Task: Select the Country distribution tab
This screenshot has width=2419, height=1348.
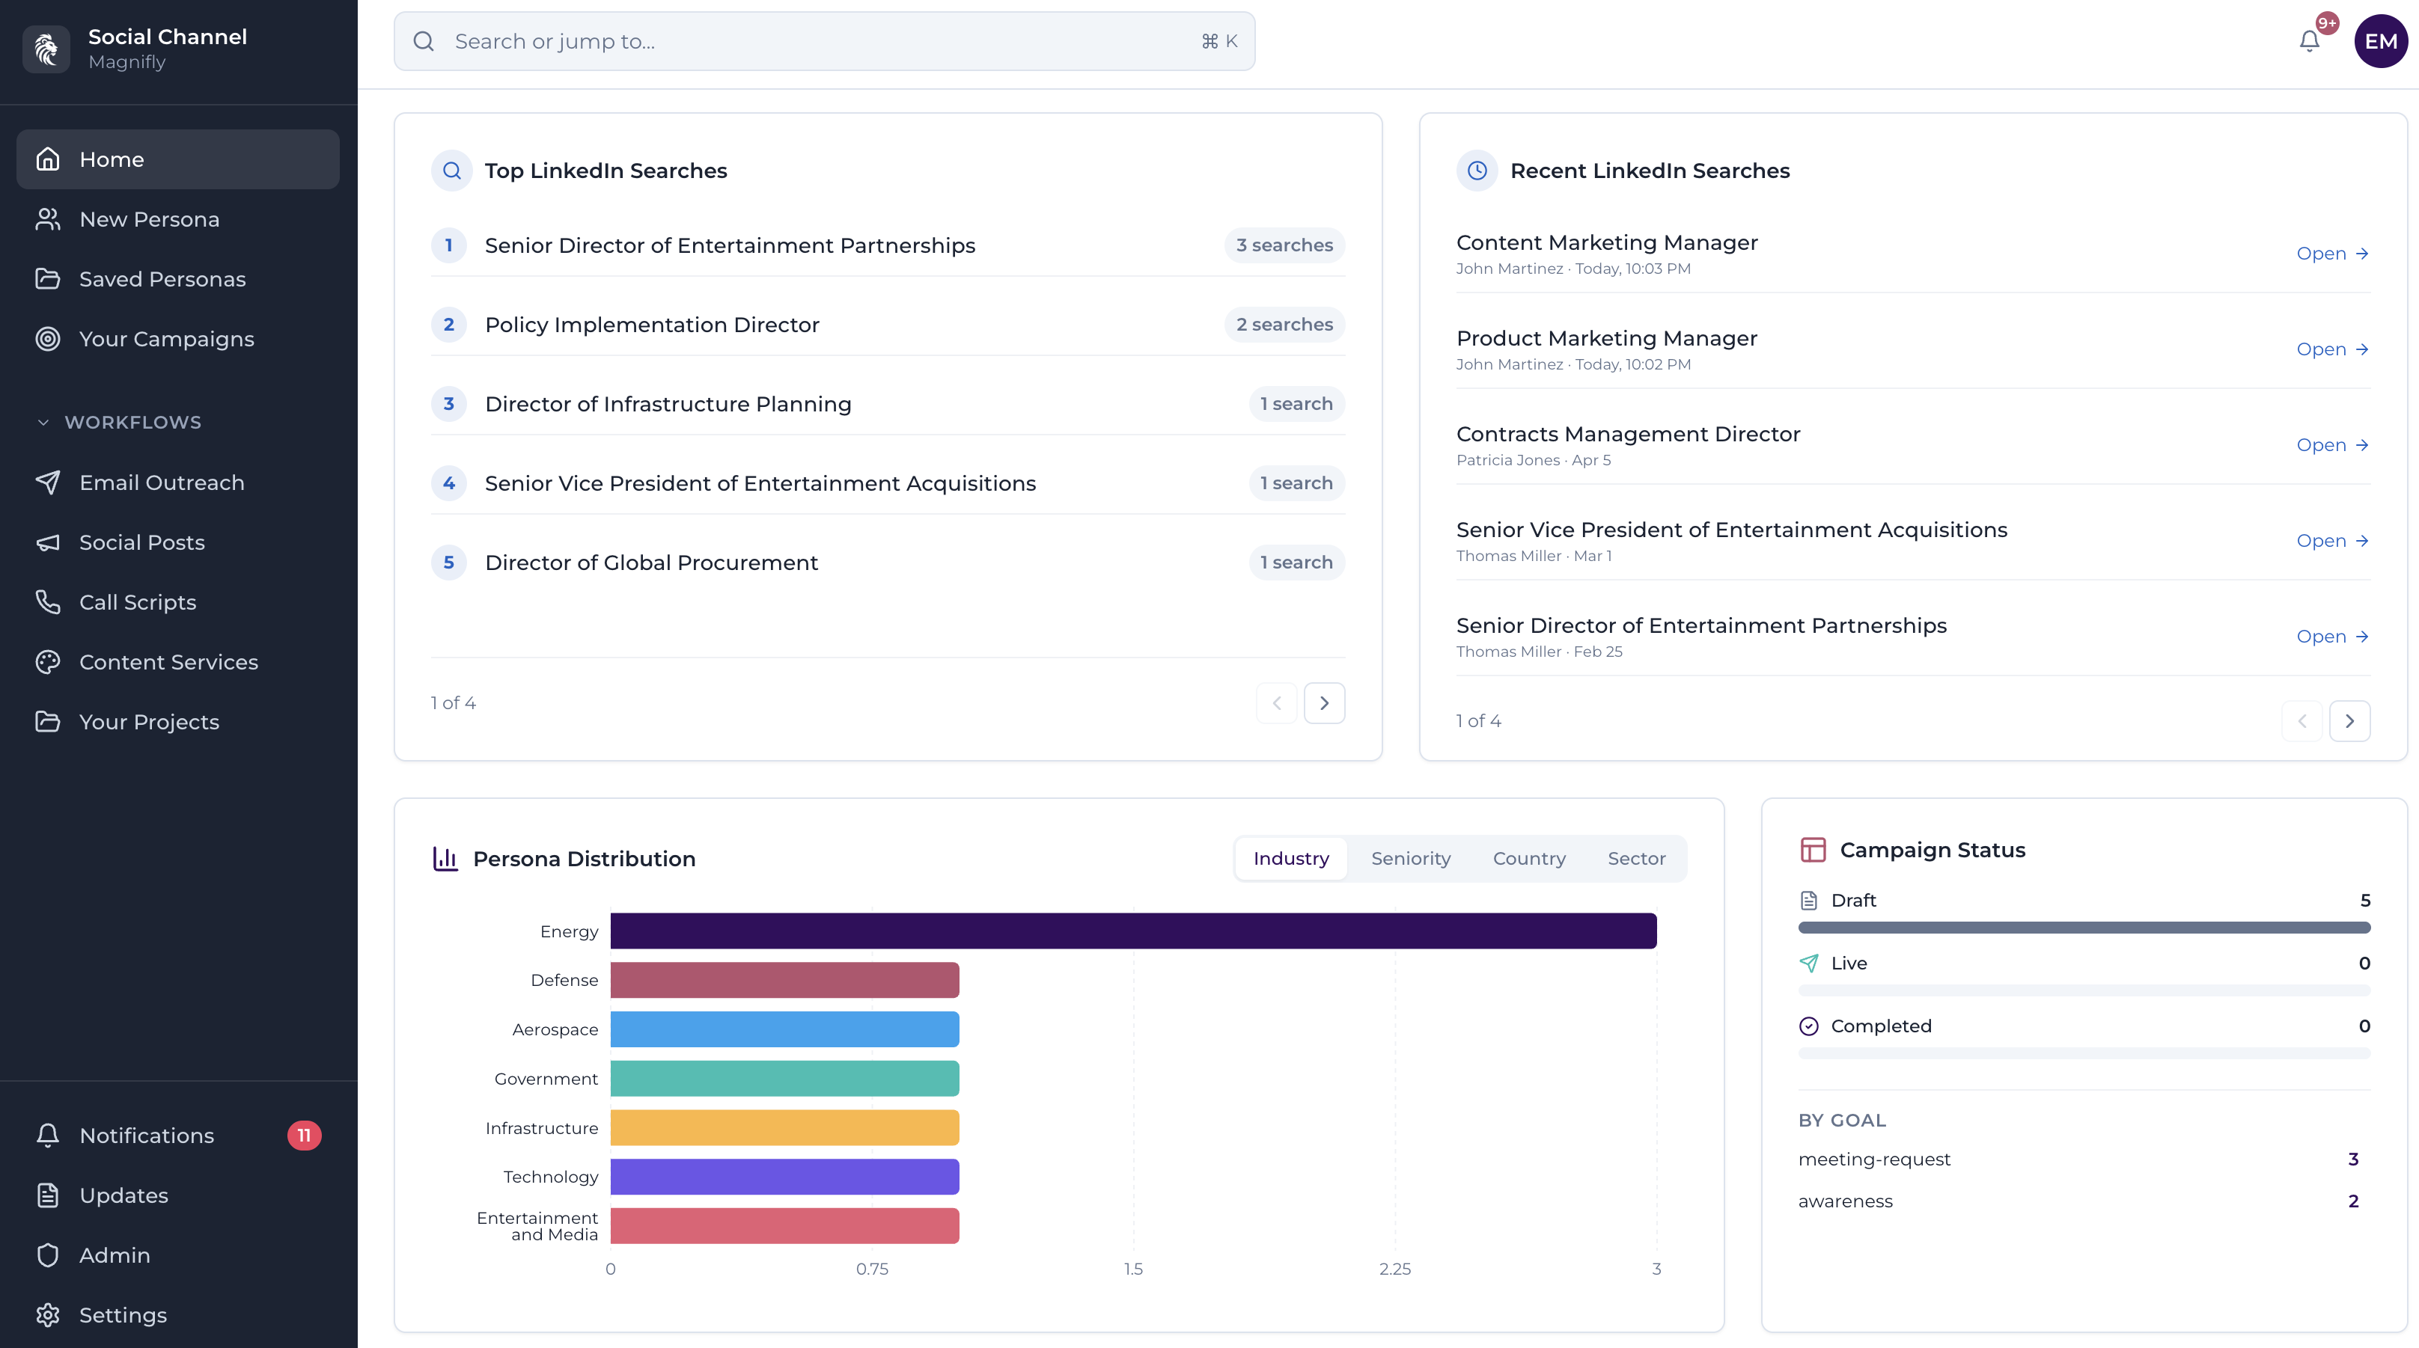Action: [x=1529, y=858]
